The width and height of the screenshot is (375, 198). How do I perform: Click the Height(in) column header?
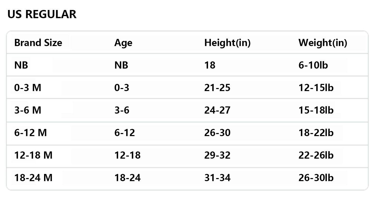pyautogui.click(x=227, y=43)
